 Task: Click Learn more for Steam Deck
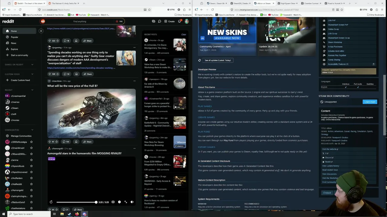point(370,102)
